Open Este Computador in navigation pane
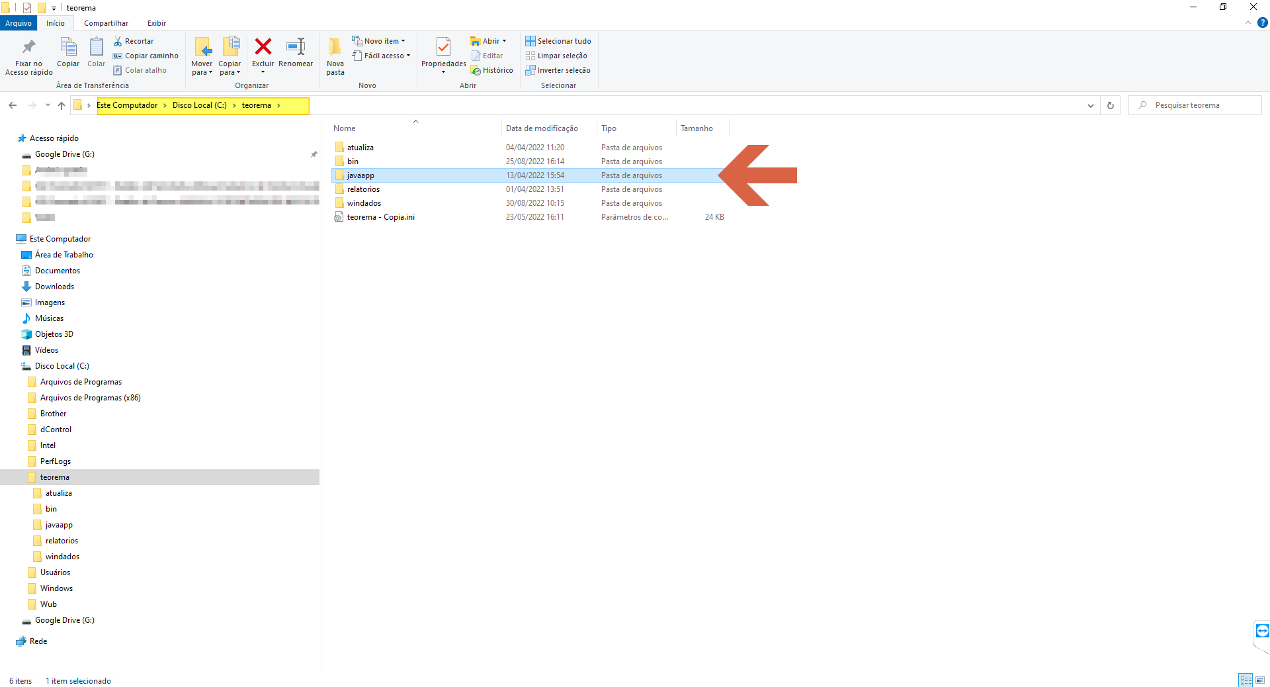 coord(60,239)
